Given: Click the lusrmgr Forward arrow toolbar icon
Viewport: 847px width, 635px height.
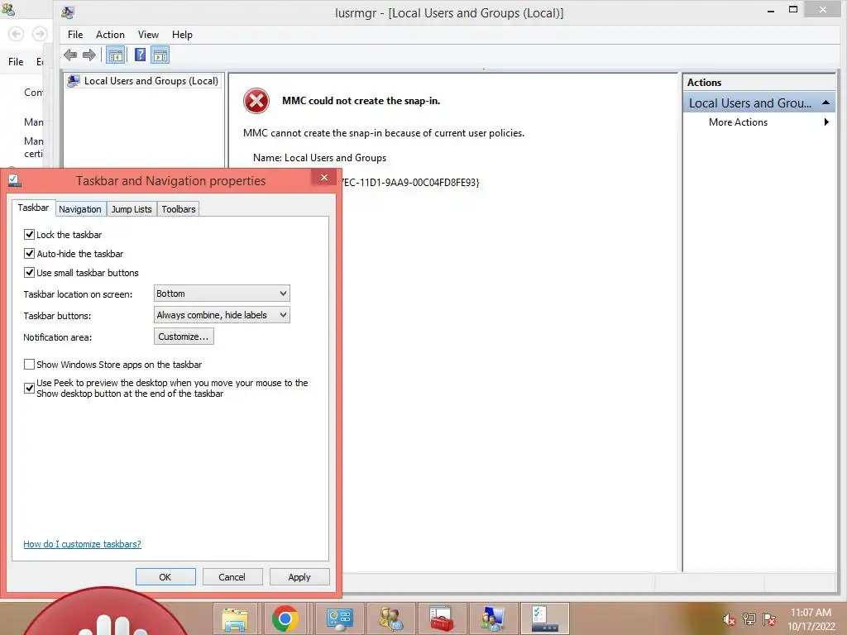Looking at the screenshot, I should (x=89, y=55).
